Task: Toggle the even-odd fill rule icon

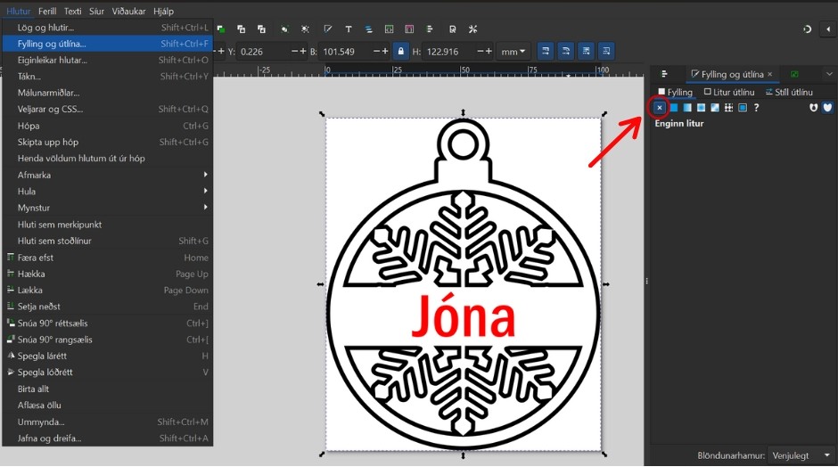Action: pos(813,108)
